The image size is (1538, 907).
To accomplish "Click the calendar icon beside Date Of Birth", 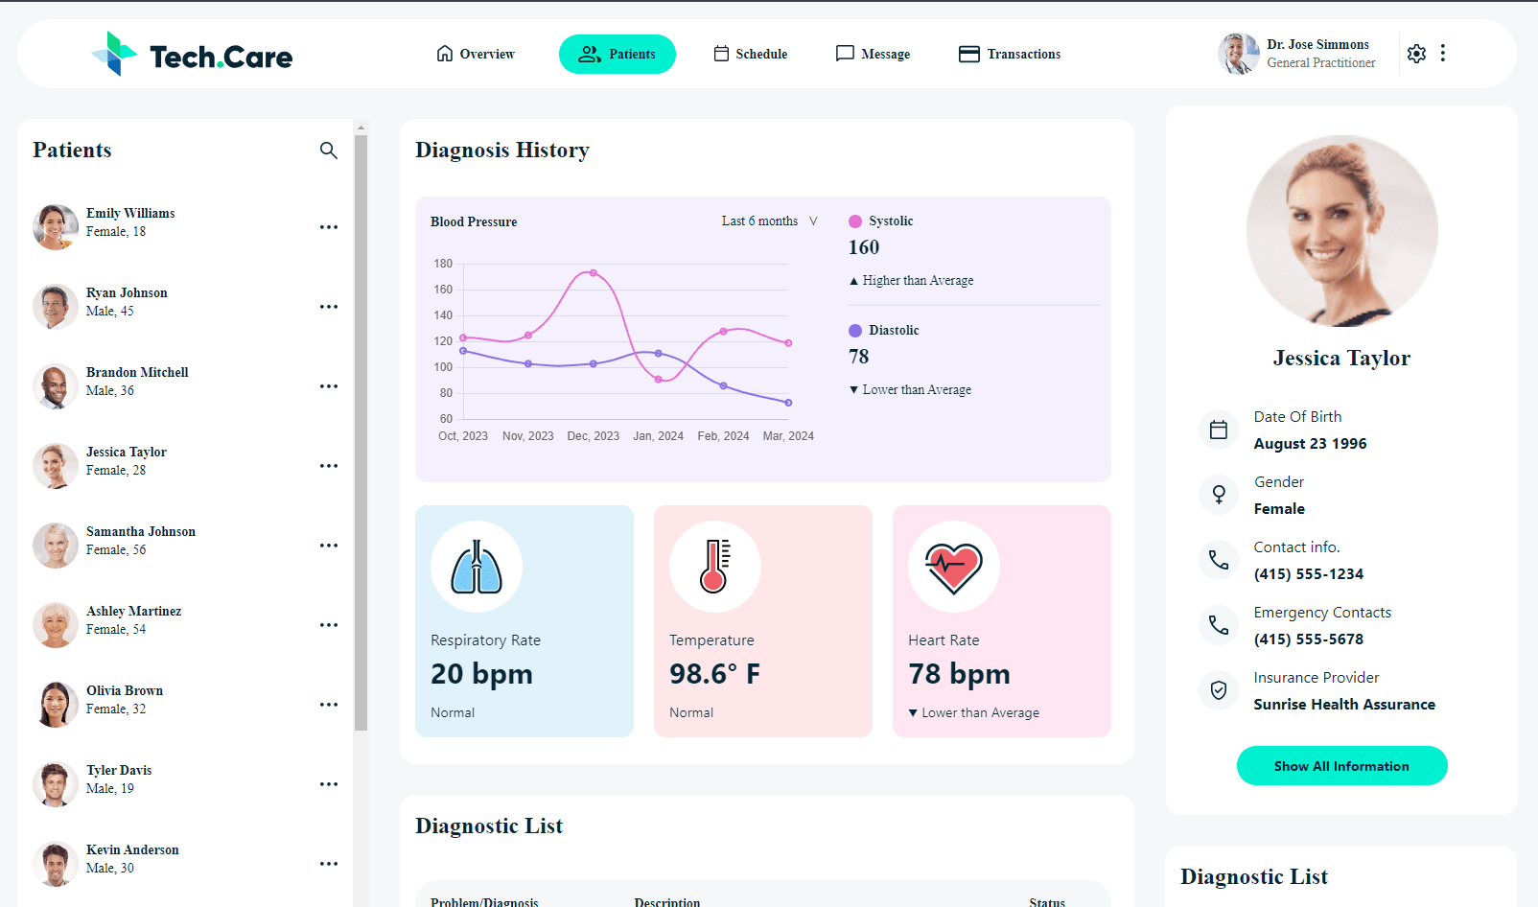I will [1218, 430].
